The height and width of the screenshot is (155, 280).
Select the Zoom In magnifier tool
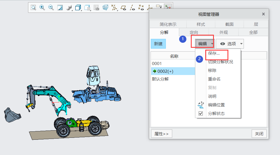(x=42, y=7)
